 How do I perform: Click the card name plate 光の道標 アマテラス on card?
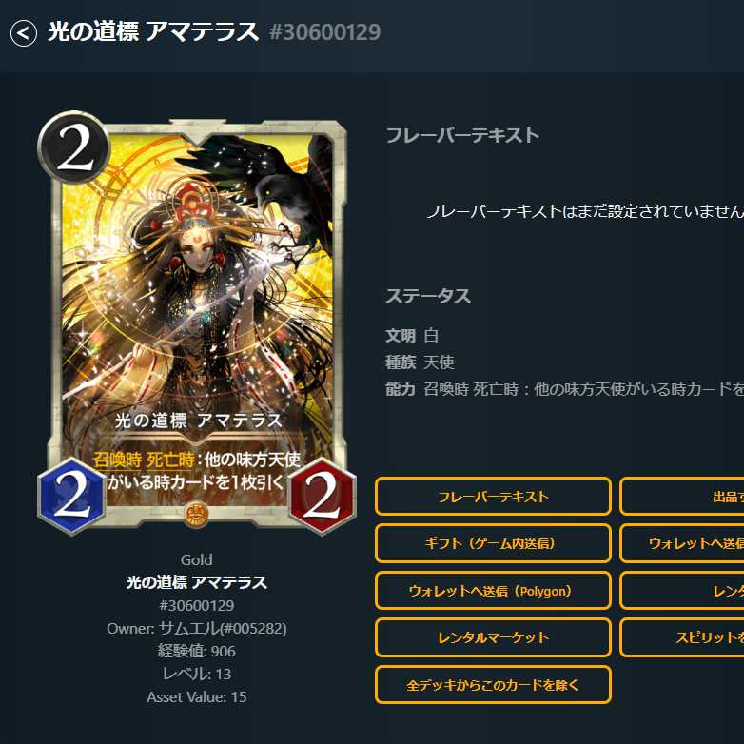(x=198, y=421)
